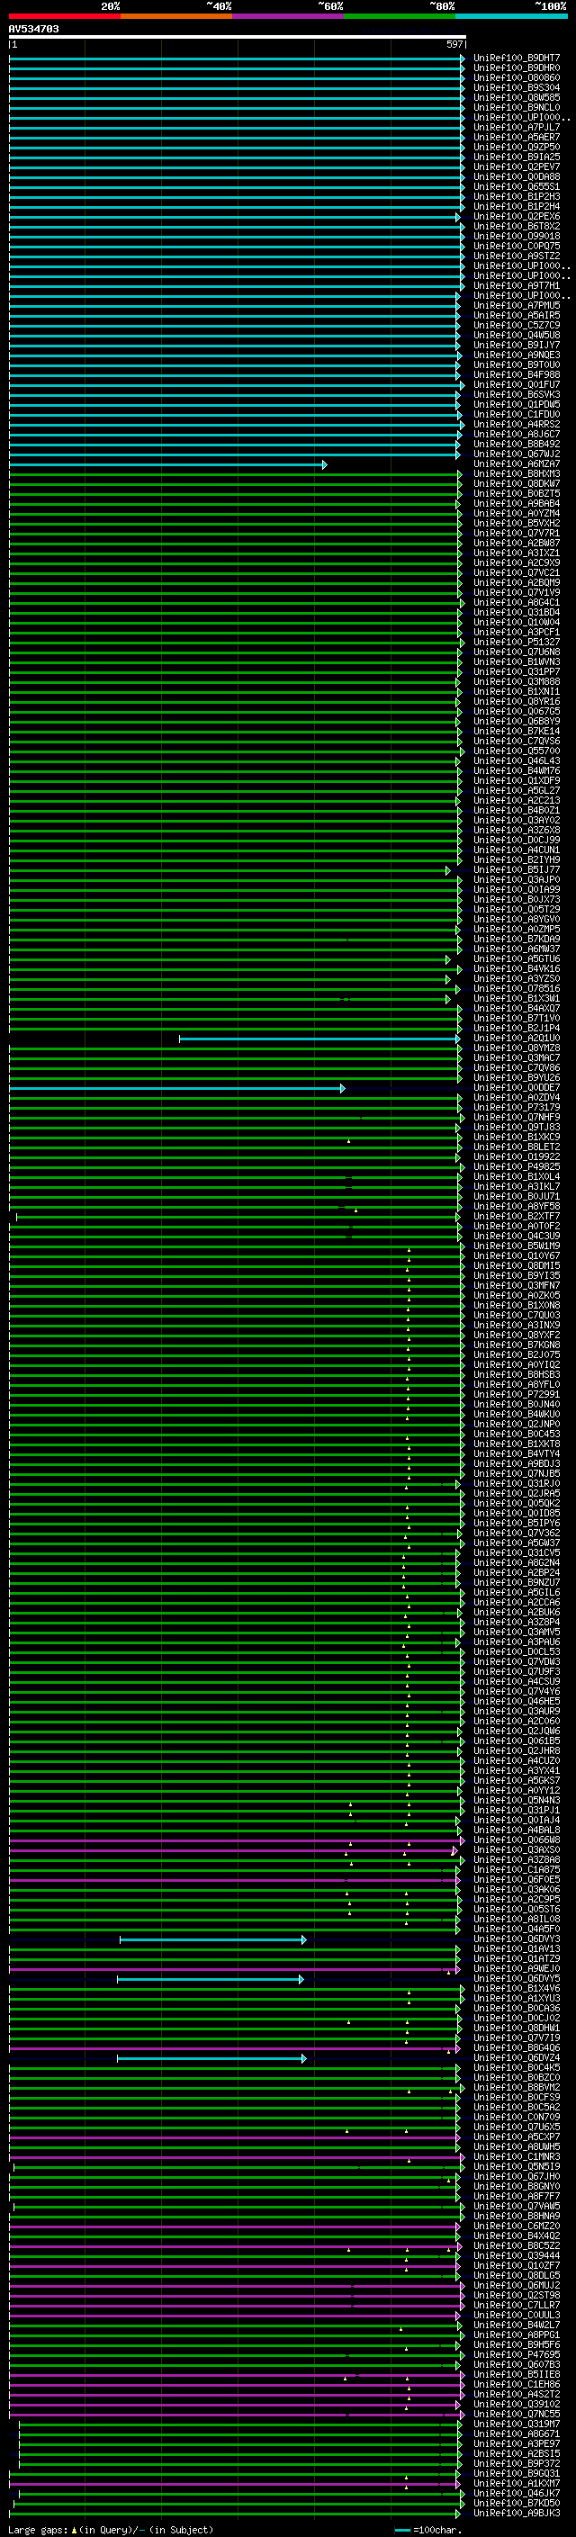Click the partial cyan bar for UniRef100_A2Q1U0

click(319, 1038)
